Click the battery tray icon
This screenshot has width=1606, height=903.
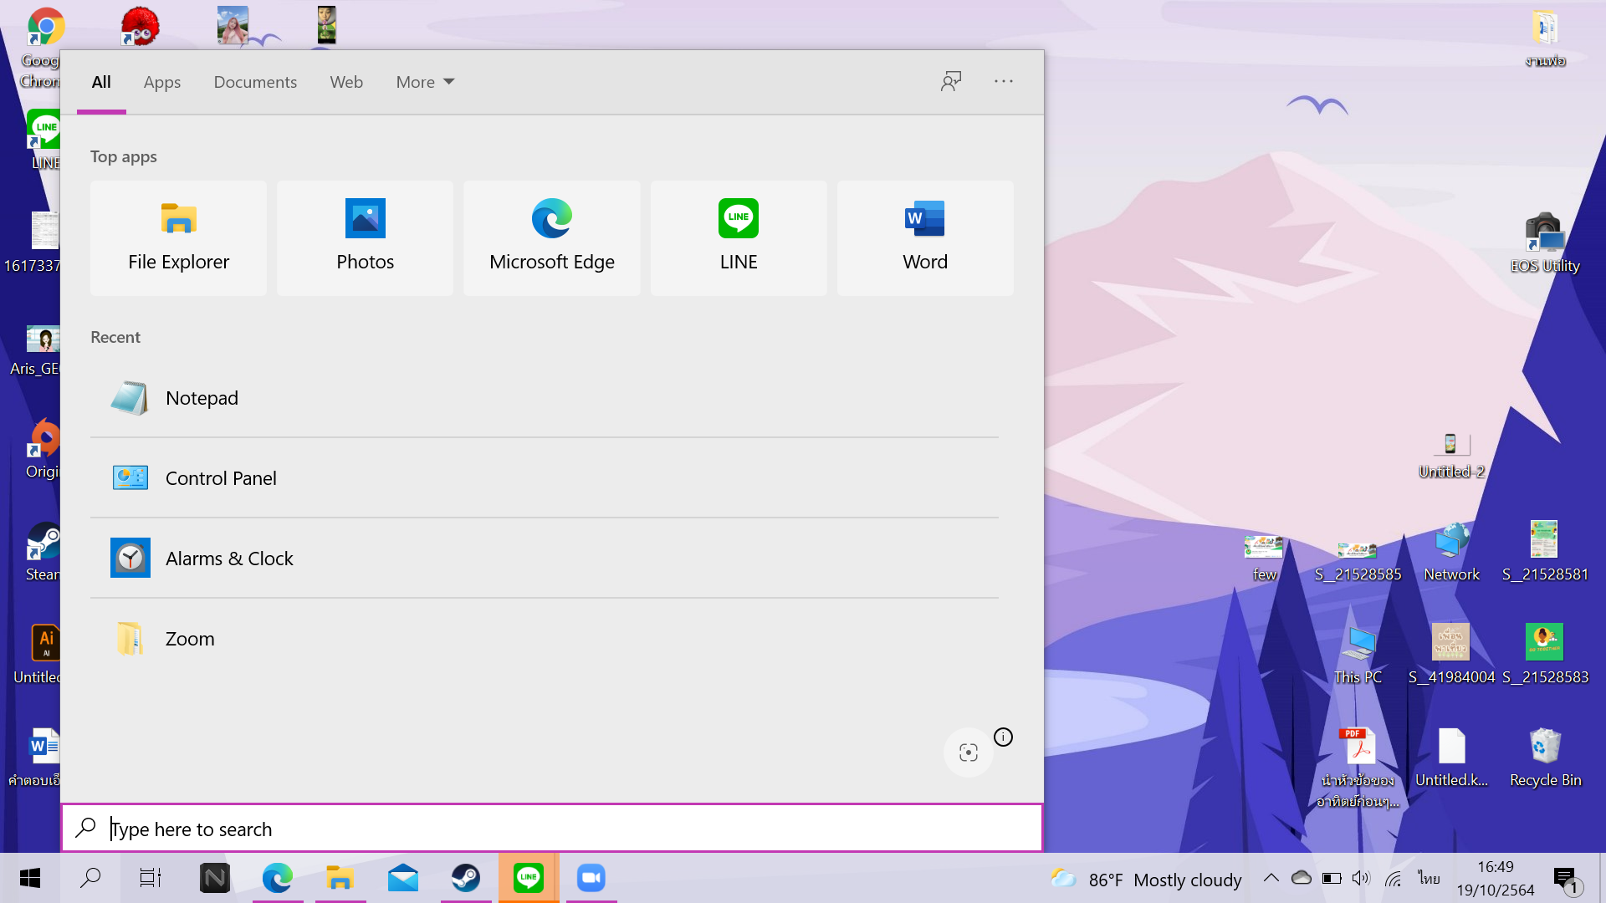tap(1332, 878)
